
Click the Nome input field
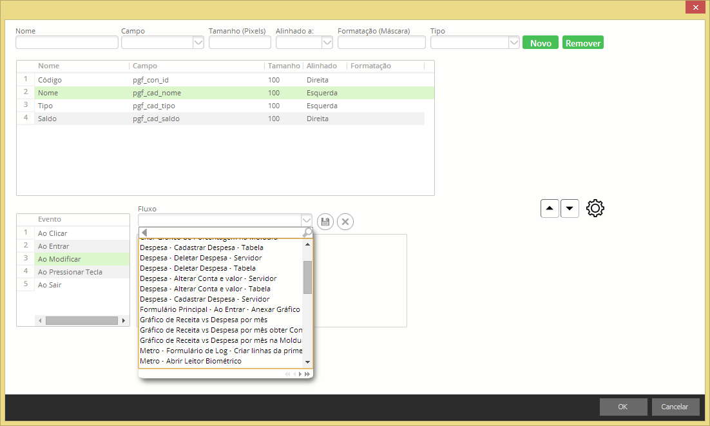67,43
